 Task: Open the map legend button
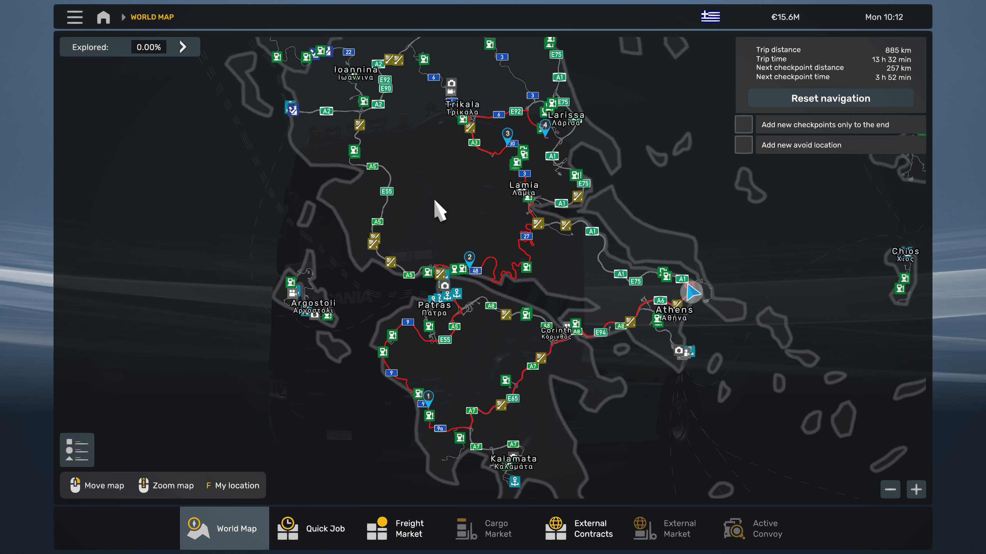point(77,450)
